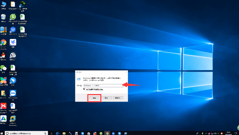This screenshot has width=239, height=135.
Task: Open the red XMind shortcut
Action: coord(3,108)
